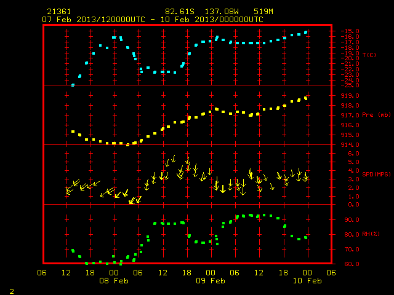Click the 519M elevation label
394x295 pixels.
pyautogui.click(x=263, y=12)
